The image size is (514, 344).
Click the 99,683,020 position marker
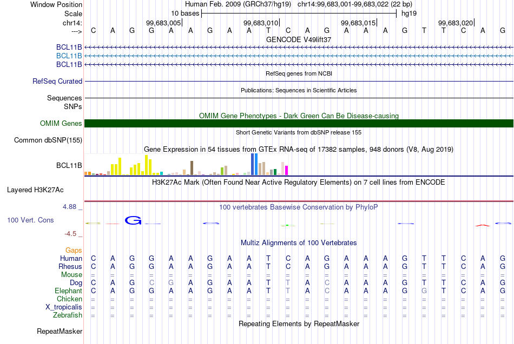click(x=456, y=23)
